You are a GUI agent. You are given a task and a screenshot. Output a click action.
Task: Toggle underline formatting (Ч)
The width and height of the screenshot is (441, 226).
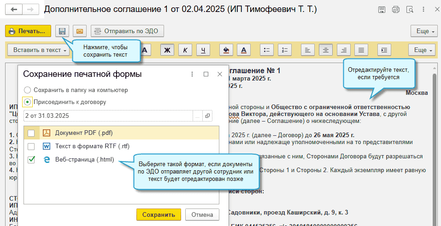click(x=203, y=50)
